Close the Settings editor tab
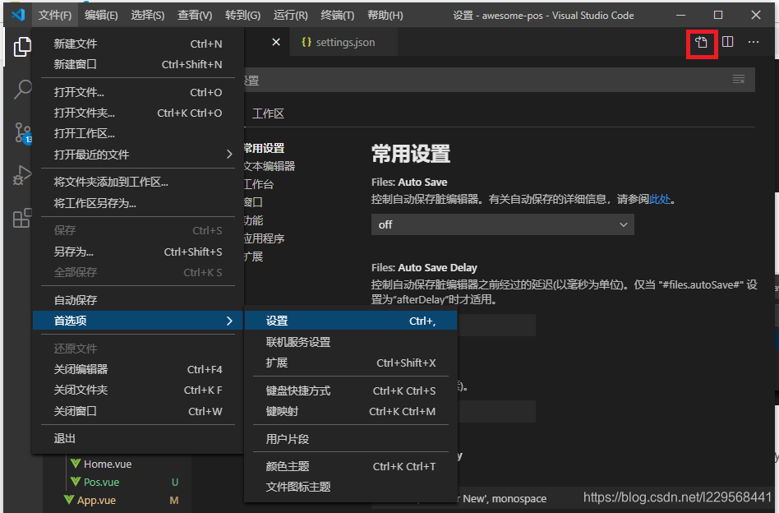 pyautogui.click(x=276, y=42)
